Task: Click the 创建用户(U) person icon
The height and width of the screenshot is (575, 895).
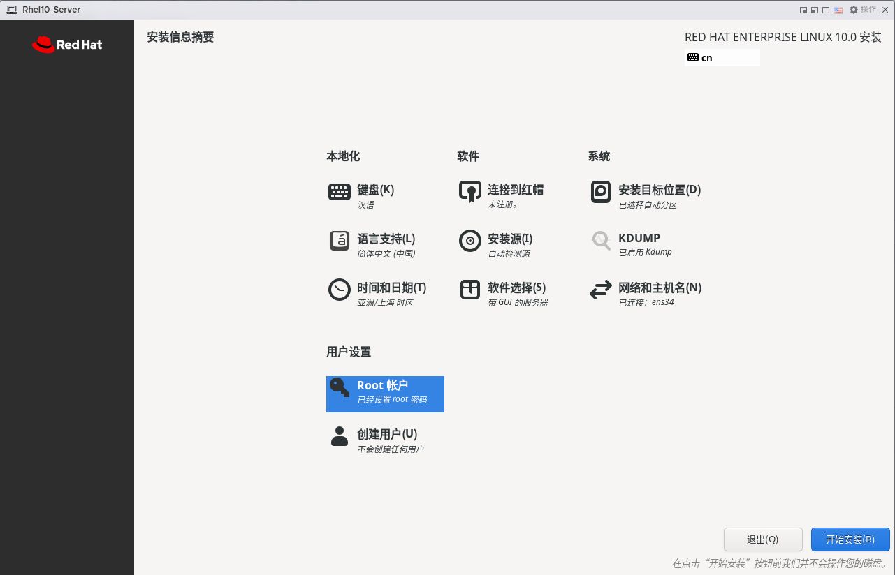Action: 340,436
